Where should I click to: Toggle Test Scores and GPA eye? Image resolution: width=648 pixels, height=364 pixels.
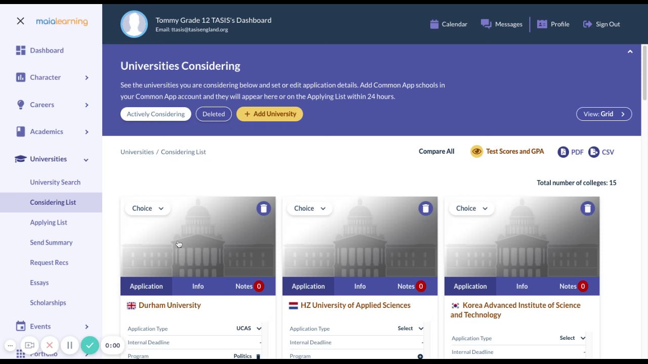click(476, 151)
